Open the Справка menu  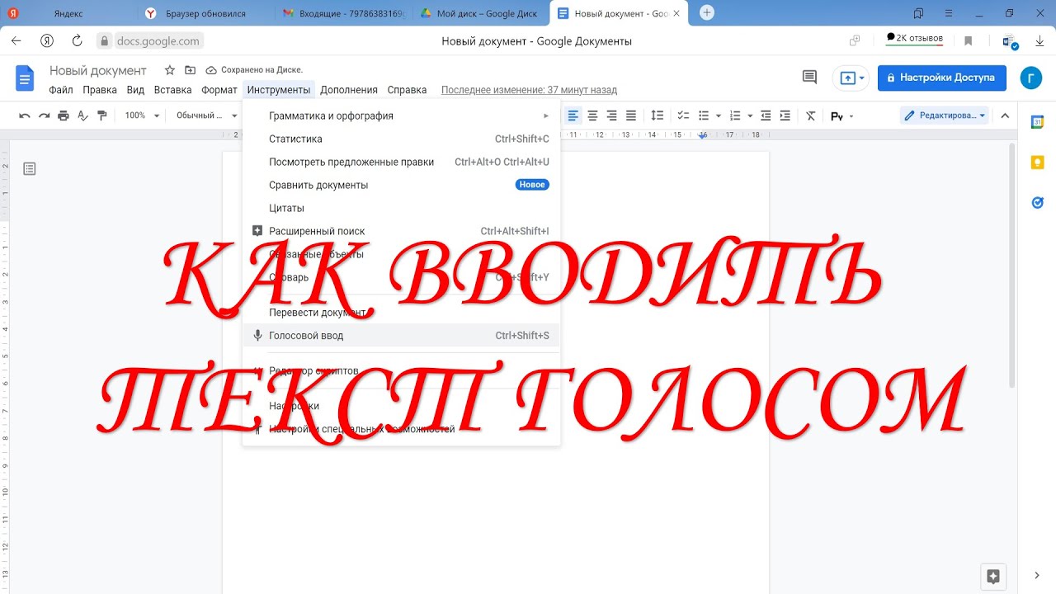407,90
